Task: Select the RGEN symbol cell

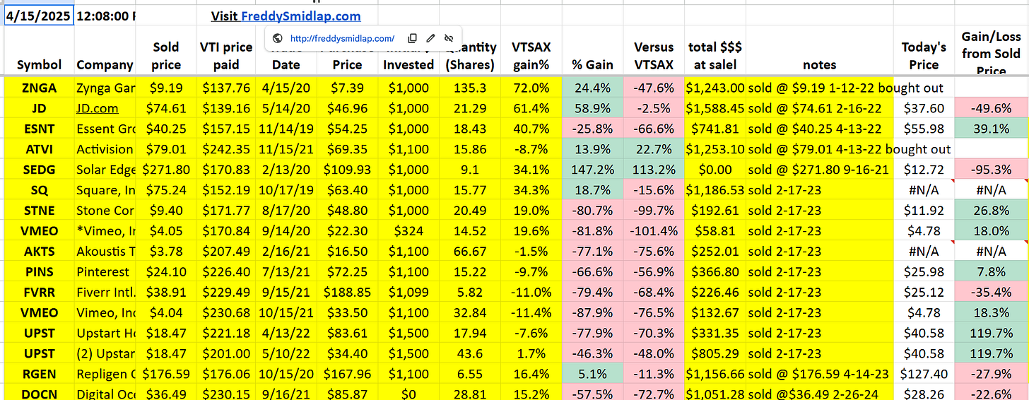Action: pos(39,373)
